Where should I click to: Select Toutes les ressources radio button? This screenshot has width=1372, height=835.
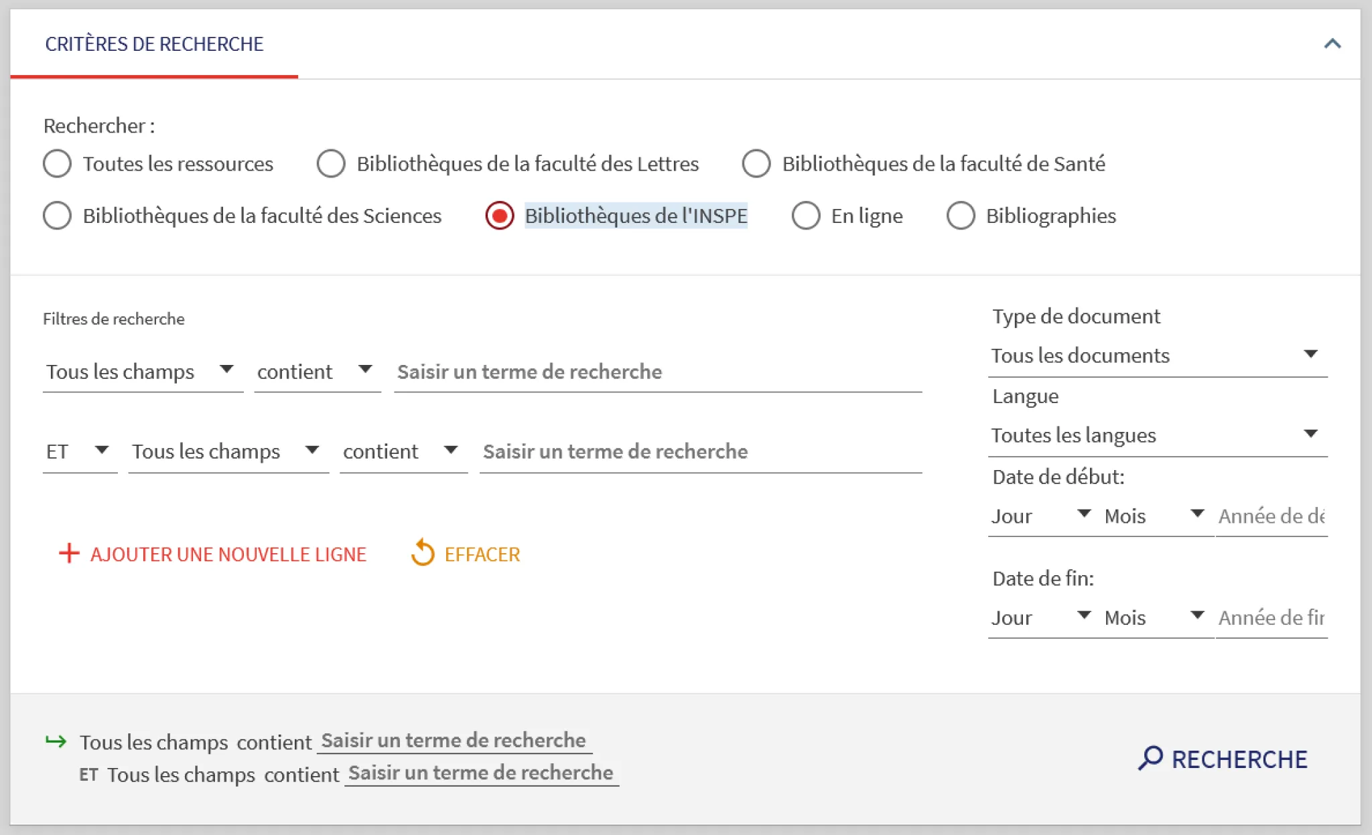tap(58, 163)
